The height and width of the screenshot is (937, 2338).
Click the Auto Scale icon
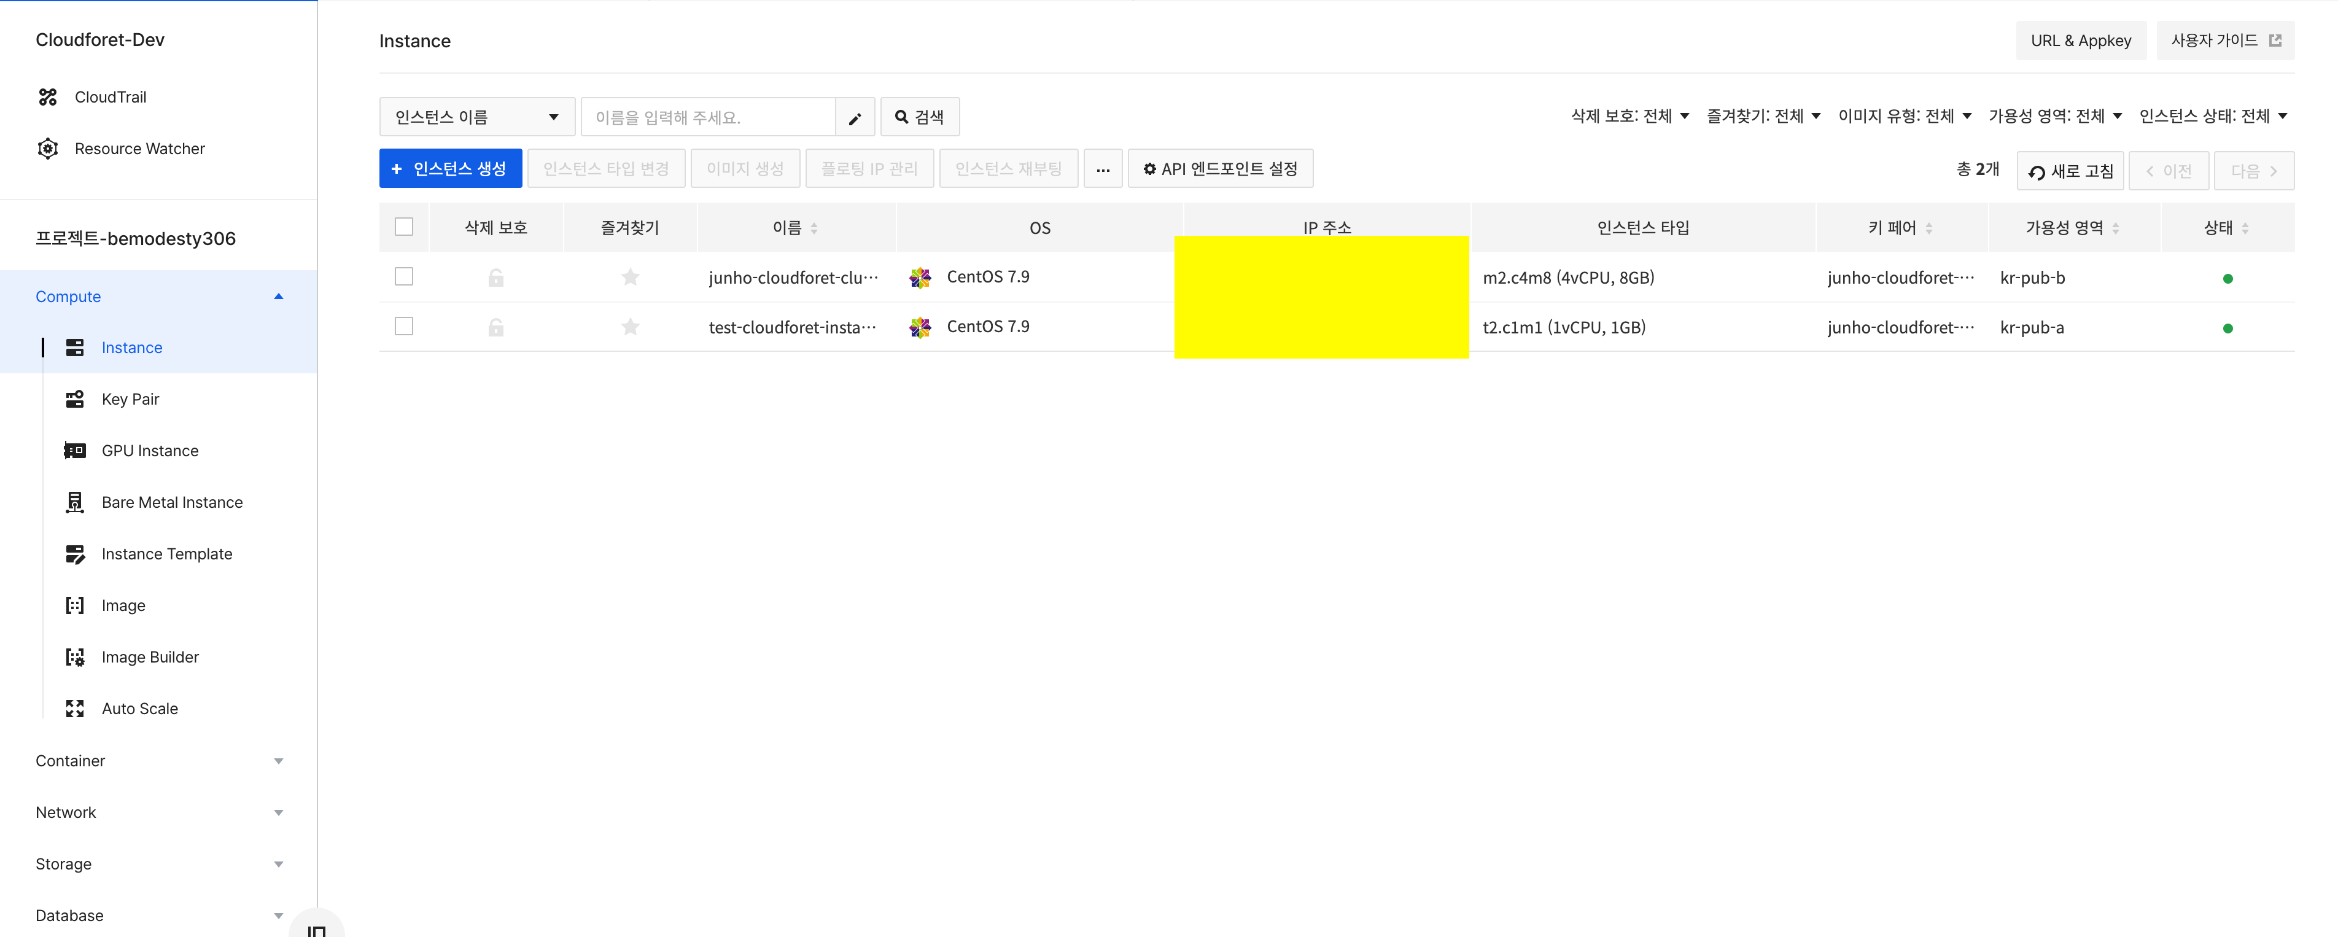[x=76, y=709]
